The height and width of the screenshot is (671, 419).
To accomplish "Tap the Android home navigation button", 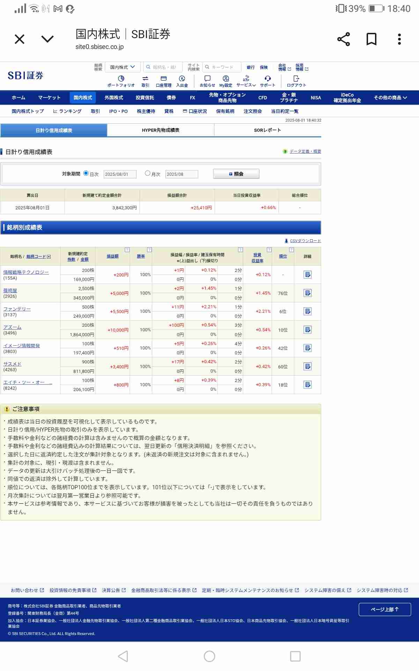I will click(x=209, y=656).
